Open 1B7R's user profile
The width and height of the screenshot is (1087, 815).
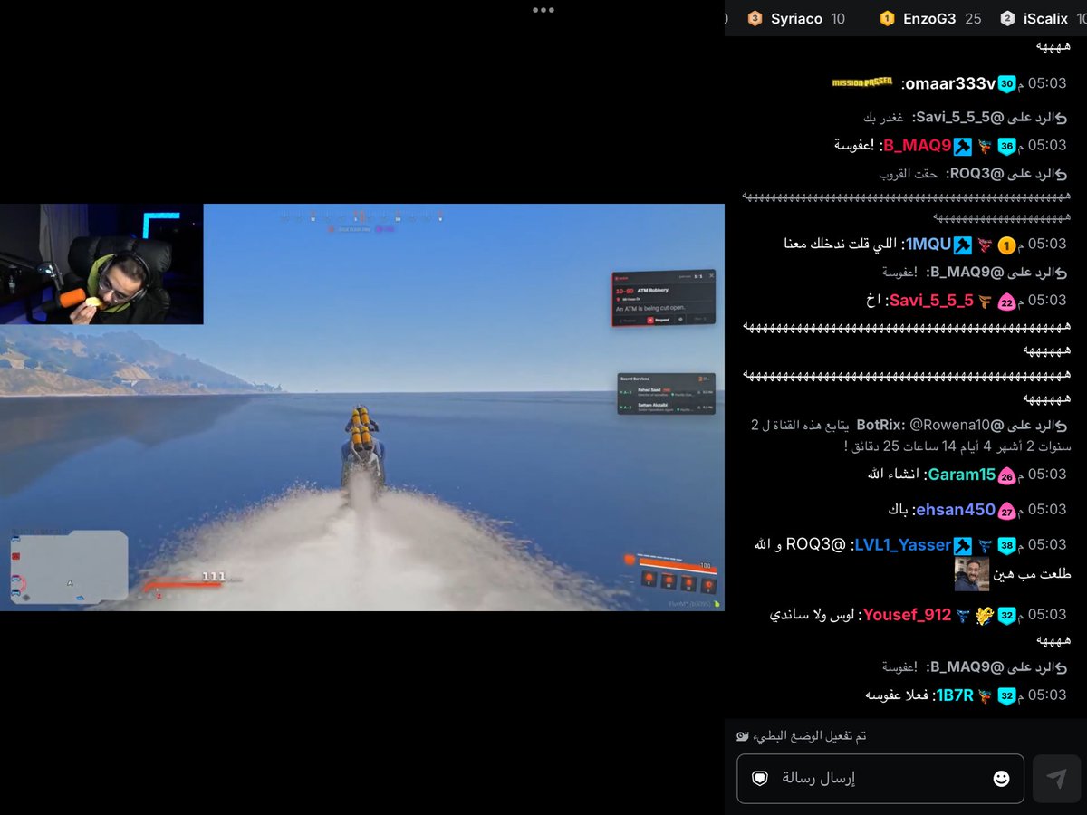[955, 695]
